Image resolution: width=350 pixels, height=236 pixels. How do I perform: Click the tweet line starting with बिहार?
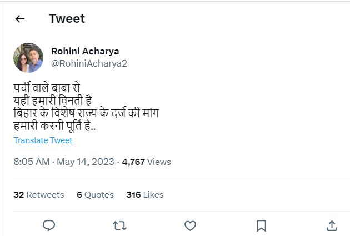(x=87, y=113)
